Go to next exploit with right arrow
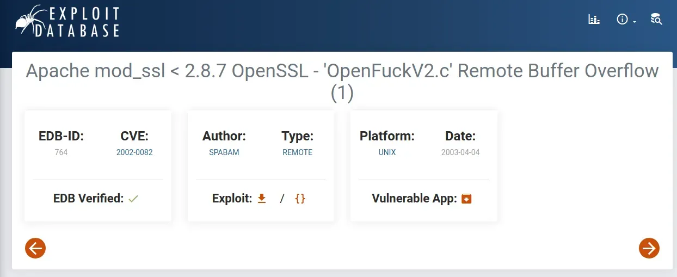 point(649,248)
